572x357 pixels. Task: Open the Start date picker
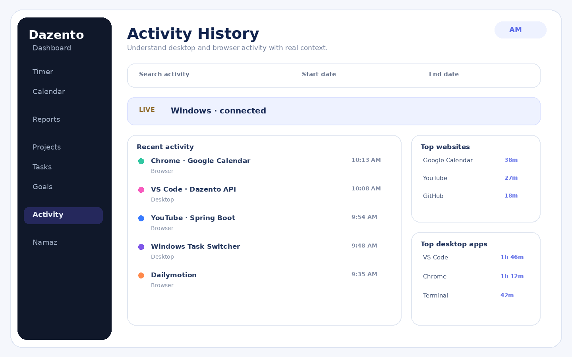(359, 75)
